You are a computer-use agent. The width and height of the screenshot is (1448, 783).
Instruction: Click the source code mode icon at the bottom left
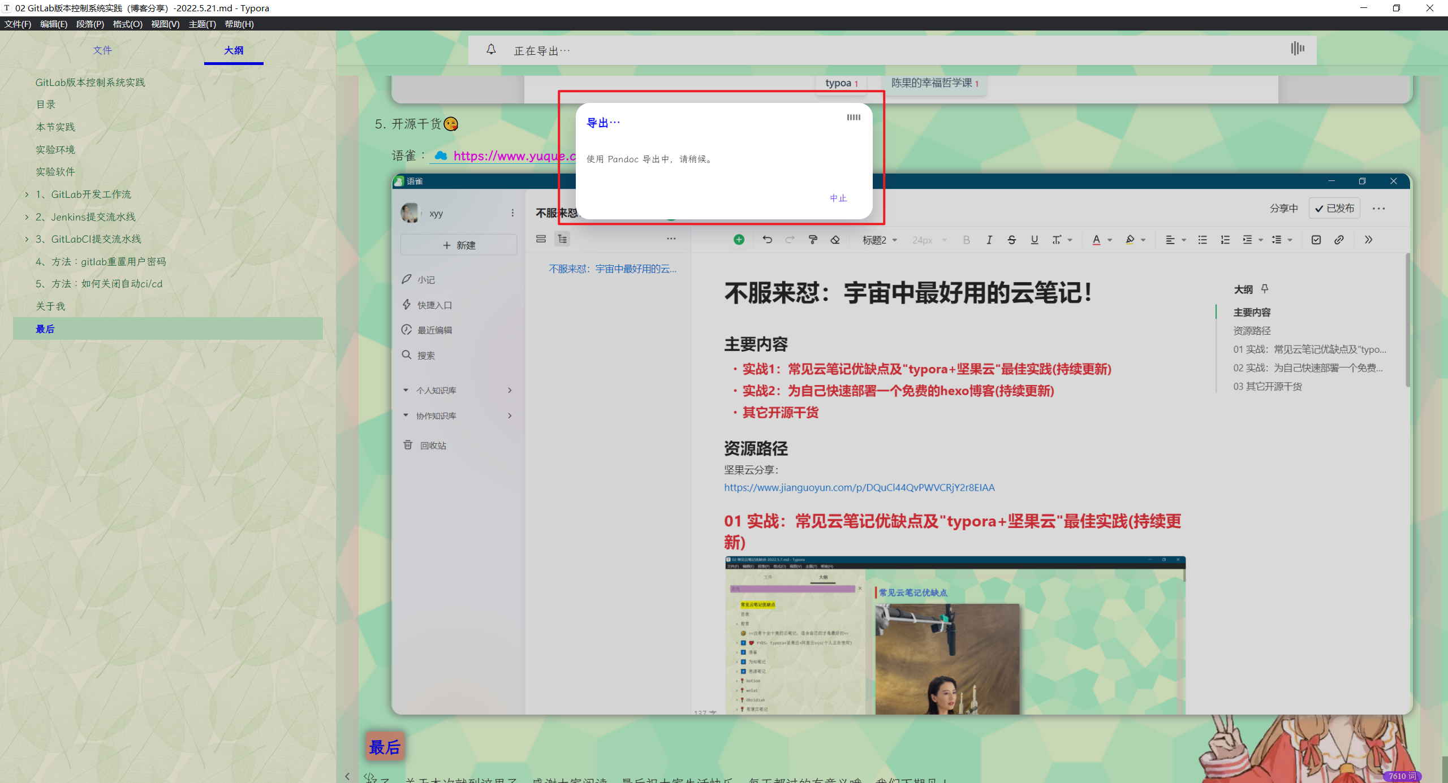(x=369, y=776)
